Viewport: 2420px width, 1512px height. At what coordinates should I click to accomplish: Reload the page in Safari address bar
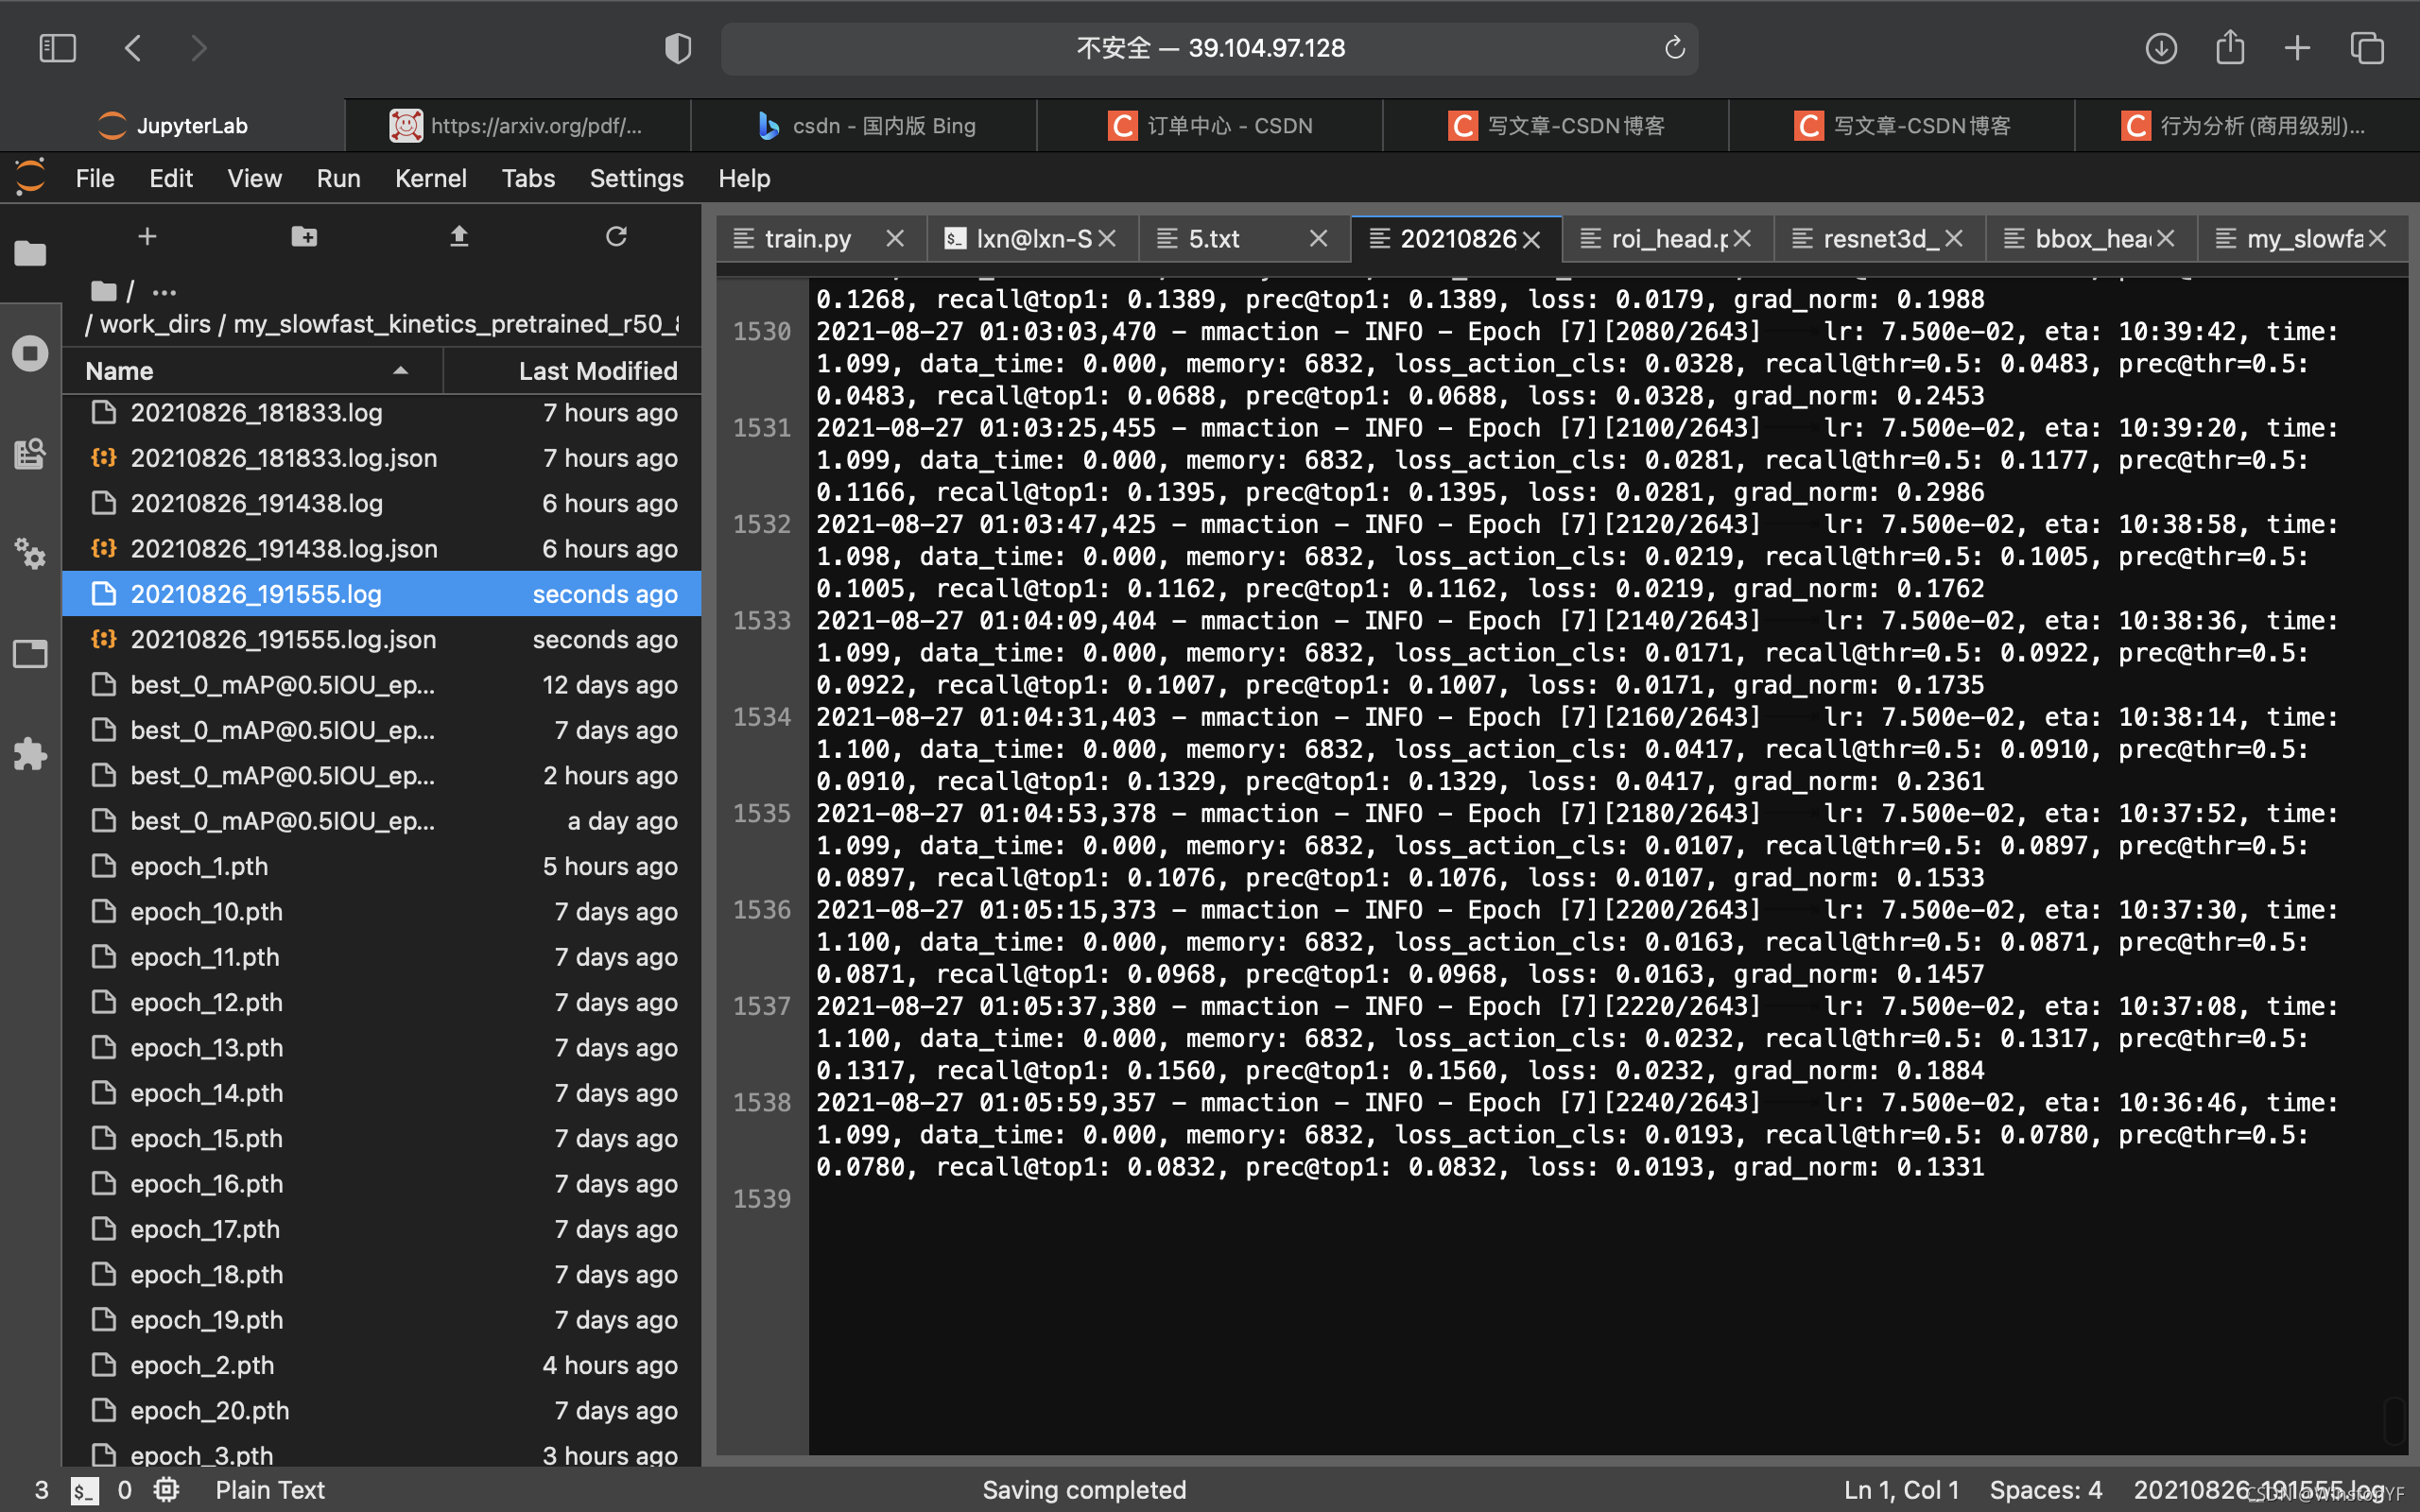pyautogui.click(x=1674, y=48)
